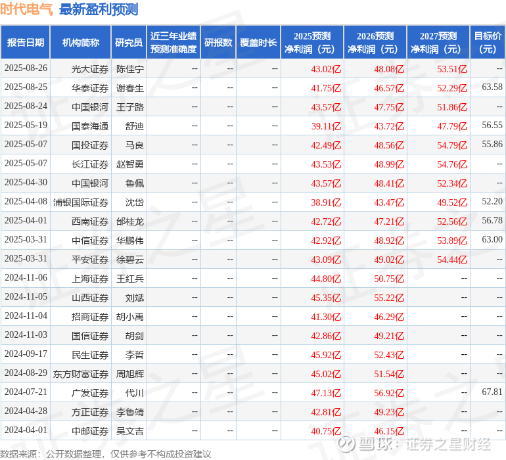This screenshot has width=506, height=460.
Task: Click the 2025预测净利润 column header
Action: pyautogui.click(x=312, y=42)
